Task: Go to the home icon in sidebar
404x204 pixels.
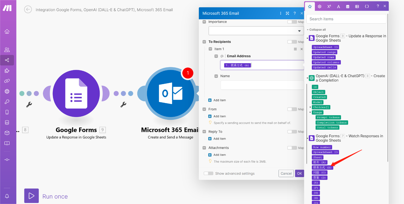Action: pyautogui.click(x=7, y=31)
